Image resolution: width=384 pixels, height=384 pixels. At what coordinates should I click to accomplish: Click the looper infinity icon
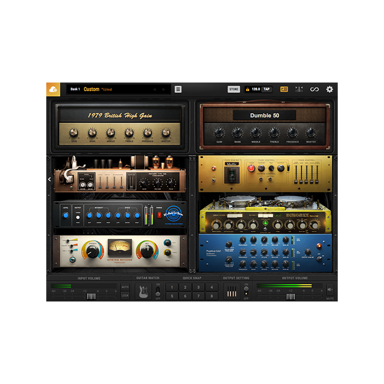click(x=314, y=89)
